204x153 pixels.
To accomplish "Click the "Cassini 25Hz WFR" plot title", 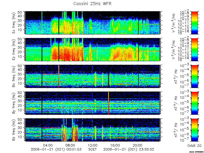I will 92,4.
